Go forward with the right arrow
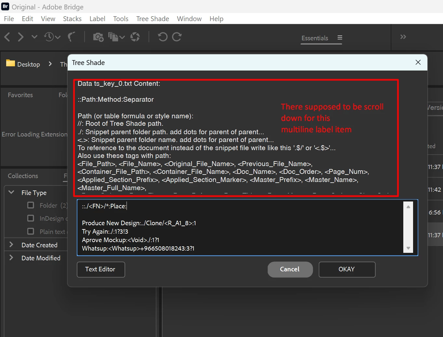Viewport: 443px width, 337px height. [20, 37]
